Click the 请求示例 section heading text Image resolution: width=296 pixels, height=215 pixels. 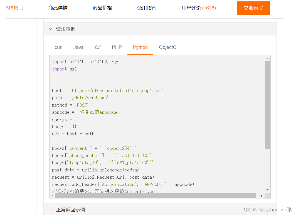(65, 29)
